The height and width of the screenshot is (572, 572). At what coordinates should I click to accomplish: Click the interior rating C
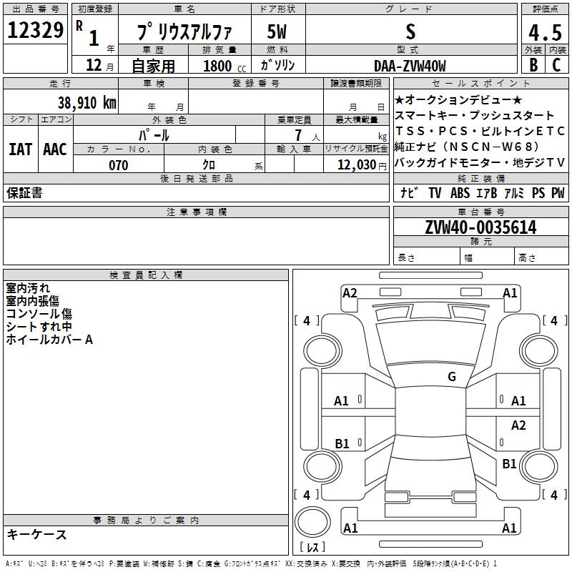pos(557,65)
